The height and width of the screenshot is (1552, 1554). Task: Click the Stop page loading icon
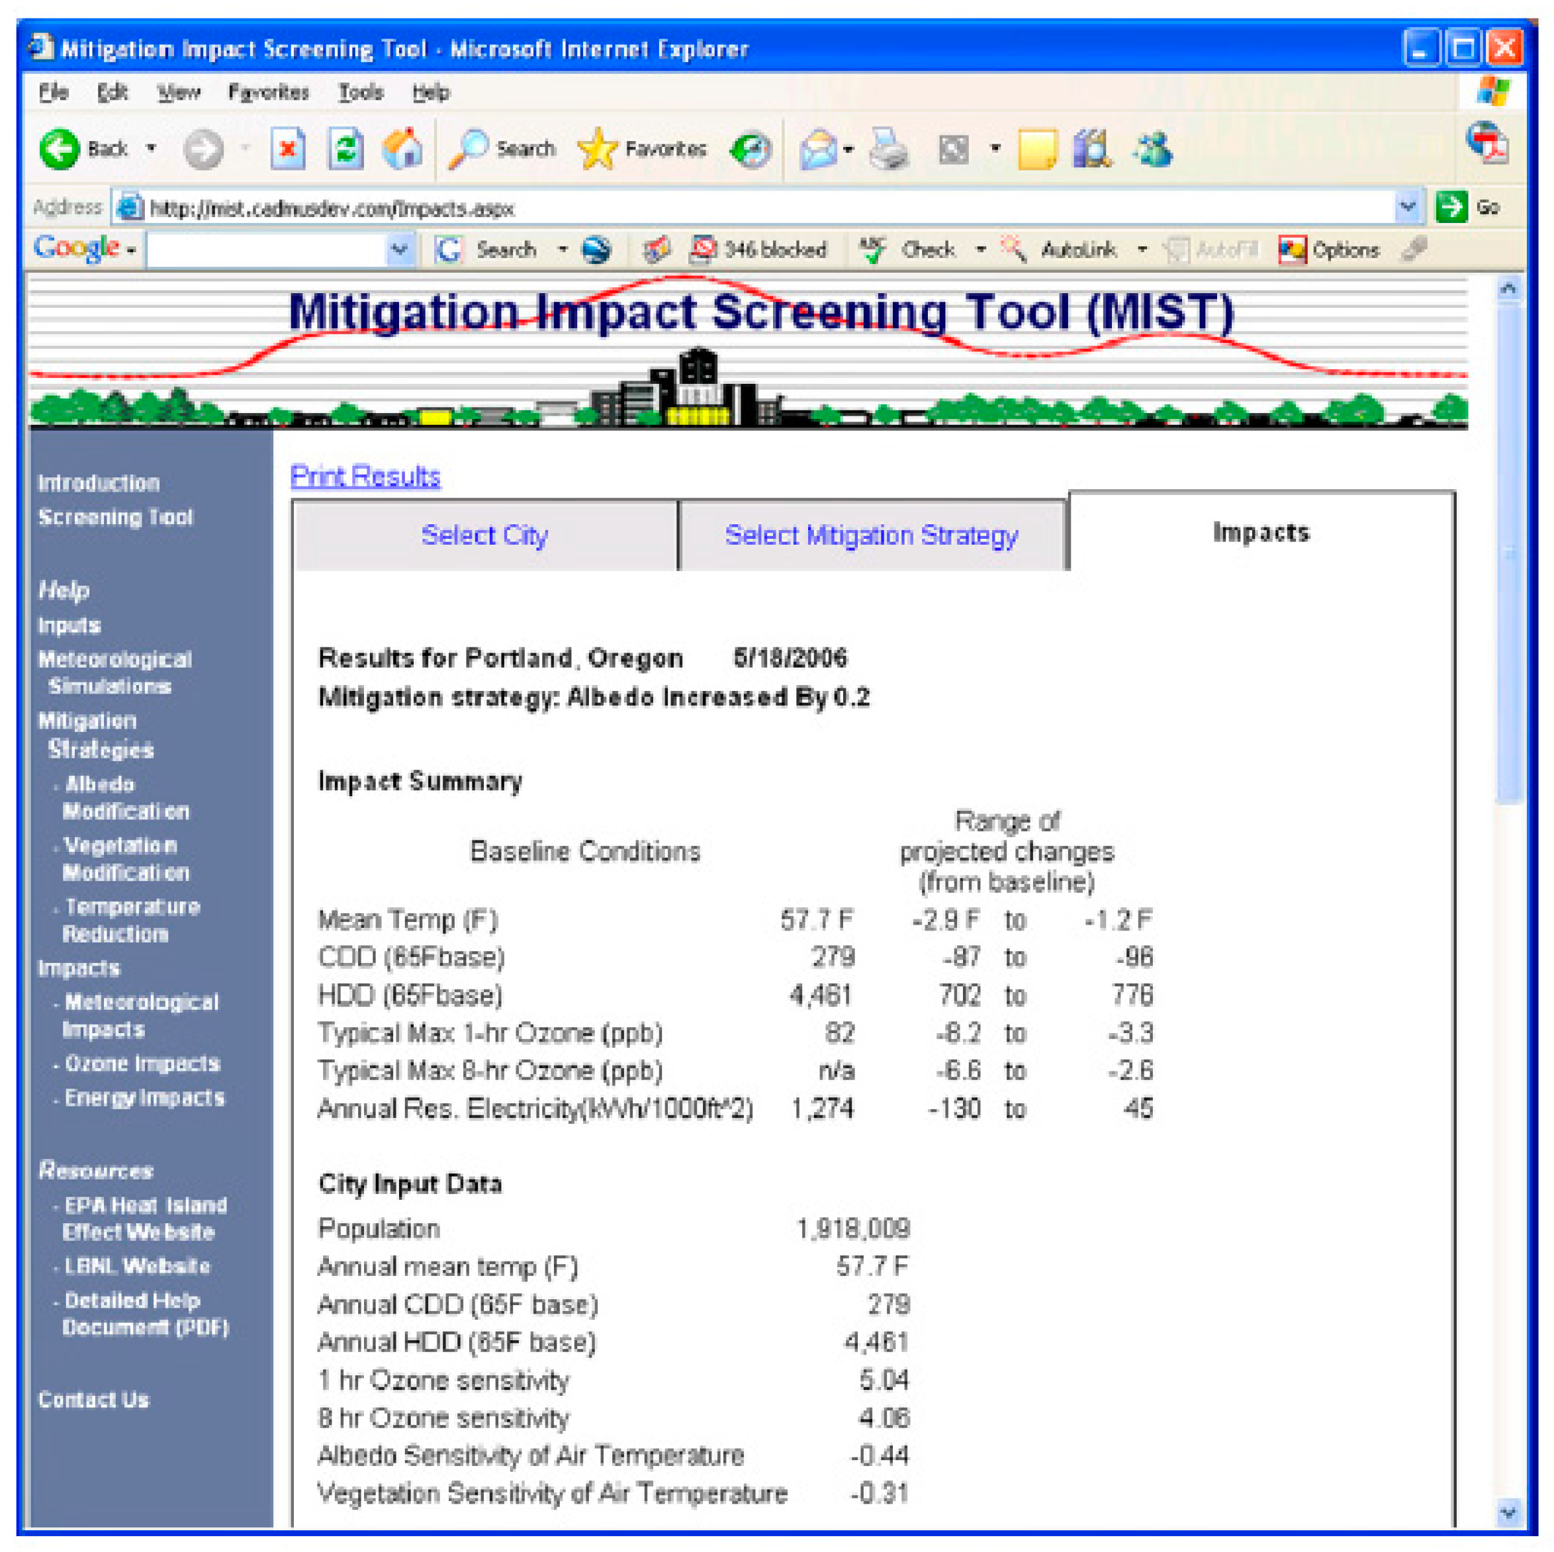pos(287,149)
